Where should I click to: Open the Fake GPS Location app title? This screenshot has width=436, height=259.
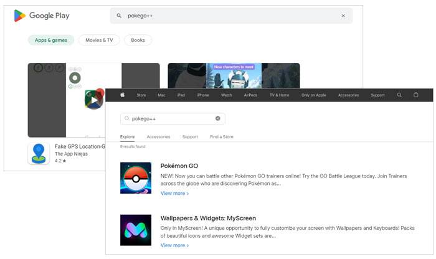click(x=80, y=146)
